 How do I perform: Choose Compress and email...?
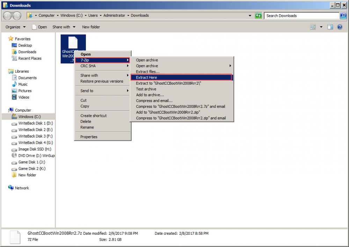pyautogui.click(x=182, y=100)
